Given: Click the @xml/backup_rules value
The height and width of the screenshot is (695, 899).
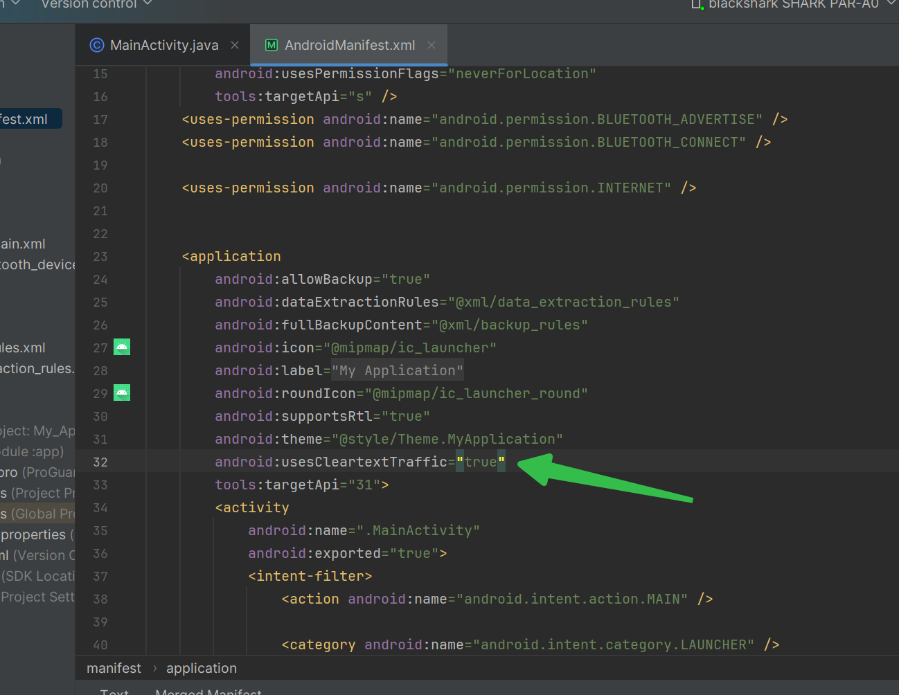Looking at the screenshot, I should (x=510, y=325).
